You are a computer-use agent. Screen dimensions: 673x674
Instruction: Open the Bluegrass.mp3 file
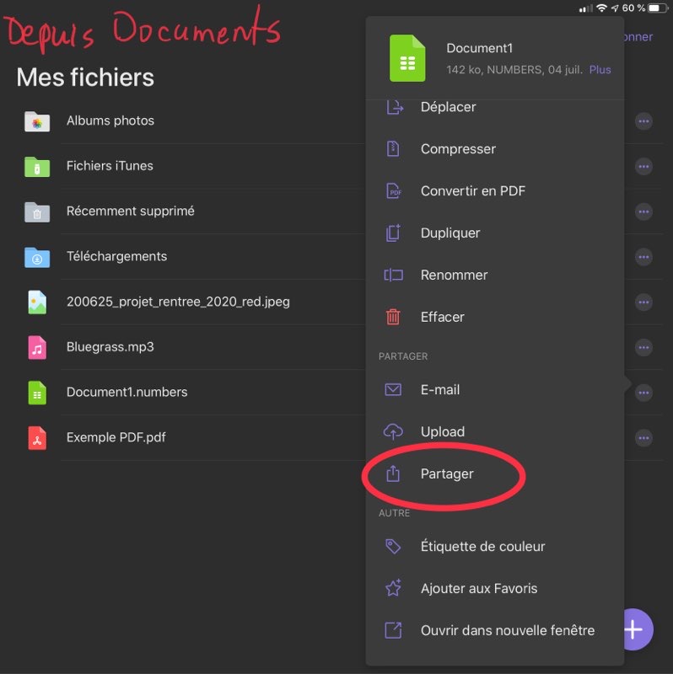110,347
